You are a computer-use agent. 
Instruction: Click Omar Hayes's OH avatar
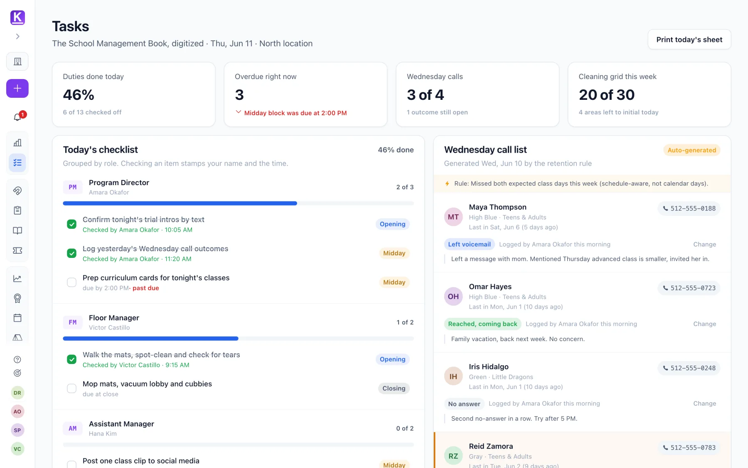pos(453,297)
